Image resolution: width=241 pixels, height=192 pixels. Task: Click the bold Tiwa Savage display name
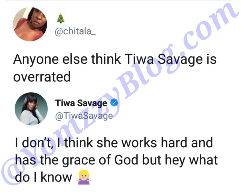81,103
